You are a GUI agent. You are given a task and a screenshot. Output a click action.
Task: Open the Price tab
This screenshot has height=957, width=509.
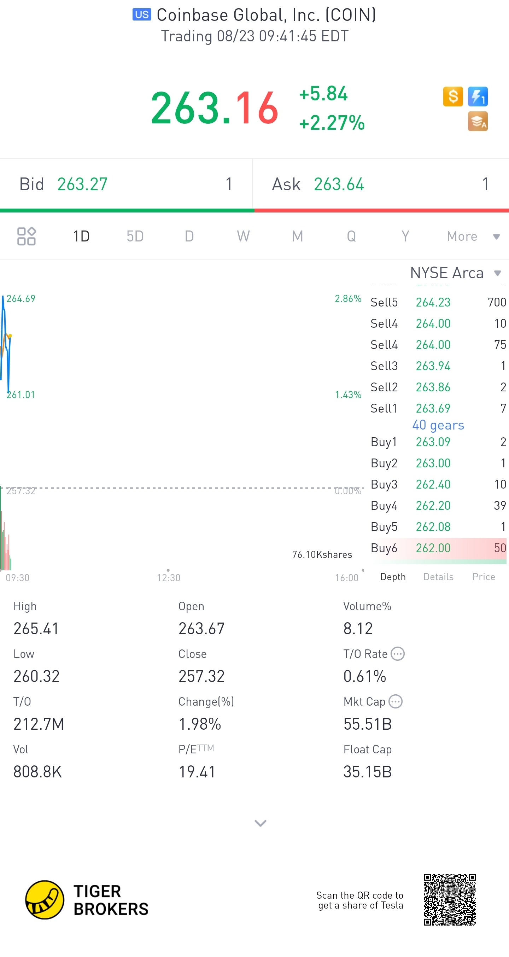(483, 577)
